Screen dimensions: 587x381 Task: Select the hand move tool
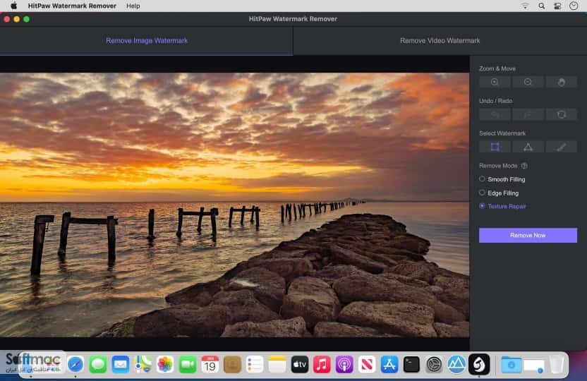coord(561,82)
